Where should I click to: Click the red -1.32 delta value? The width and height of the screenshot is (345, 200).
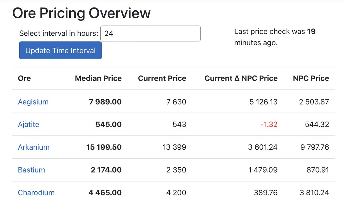(x=269, y=124)
